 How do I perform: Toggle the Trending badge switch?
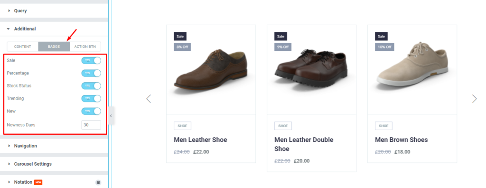pos(91,98)
